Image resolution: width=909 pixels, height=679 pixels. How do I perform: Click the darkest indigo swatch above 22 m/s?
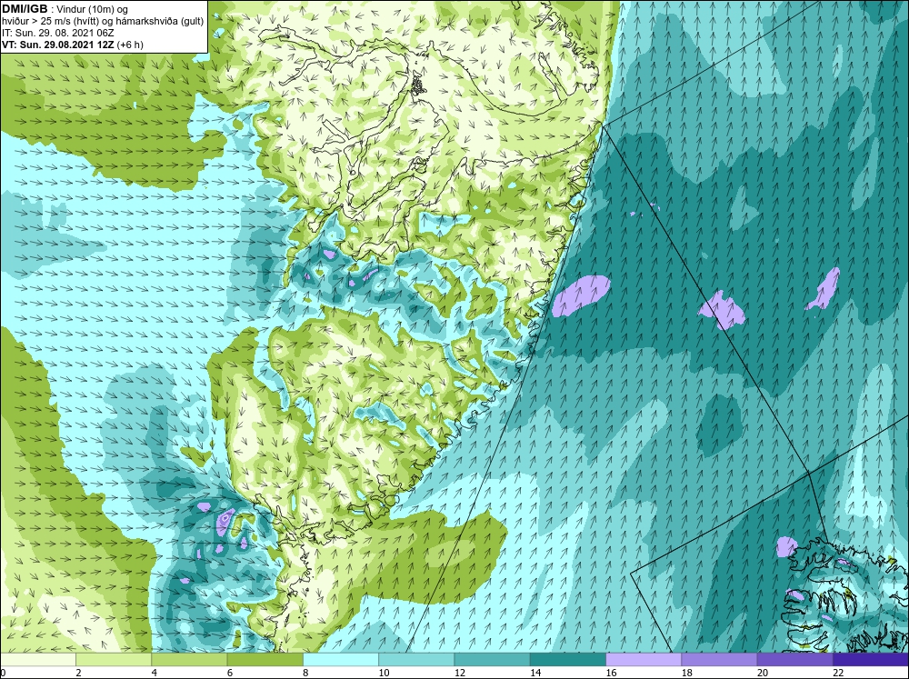click(870, 660)
